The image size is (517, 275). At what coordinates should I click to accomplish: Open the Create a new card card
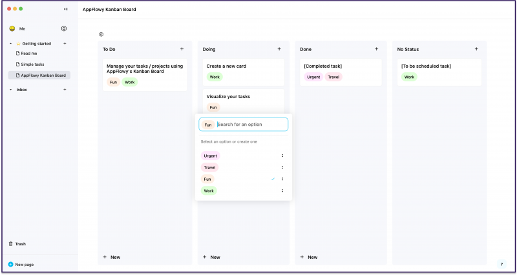[x=244, y=72]
